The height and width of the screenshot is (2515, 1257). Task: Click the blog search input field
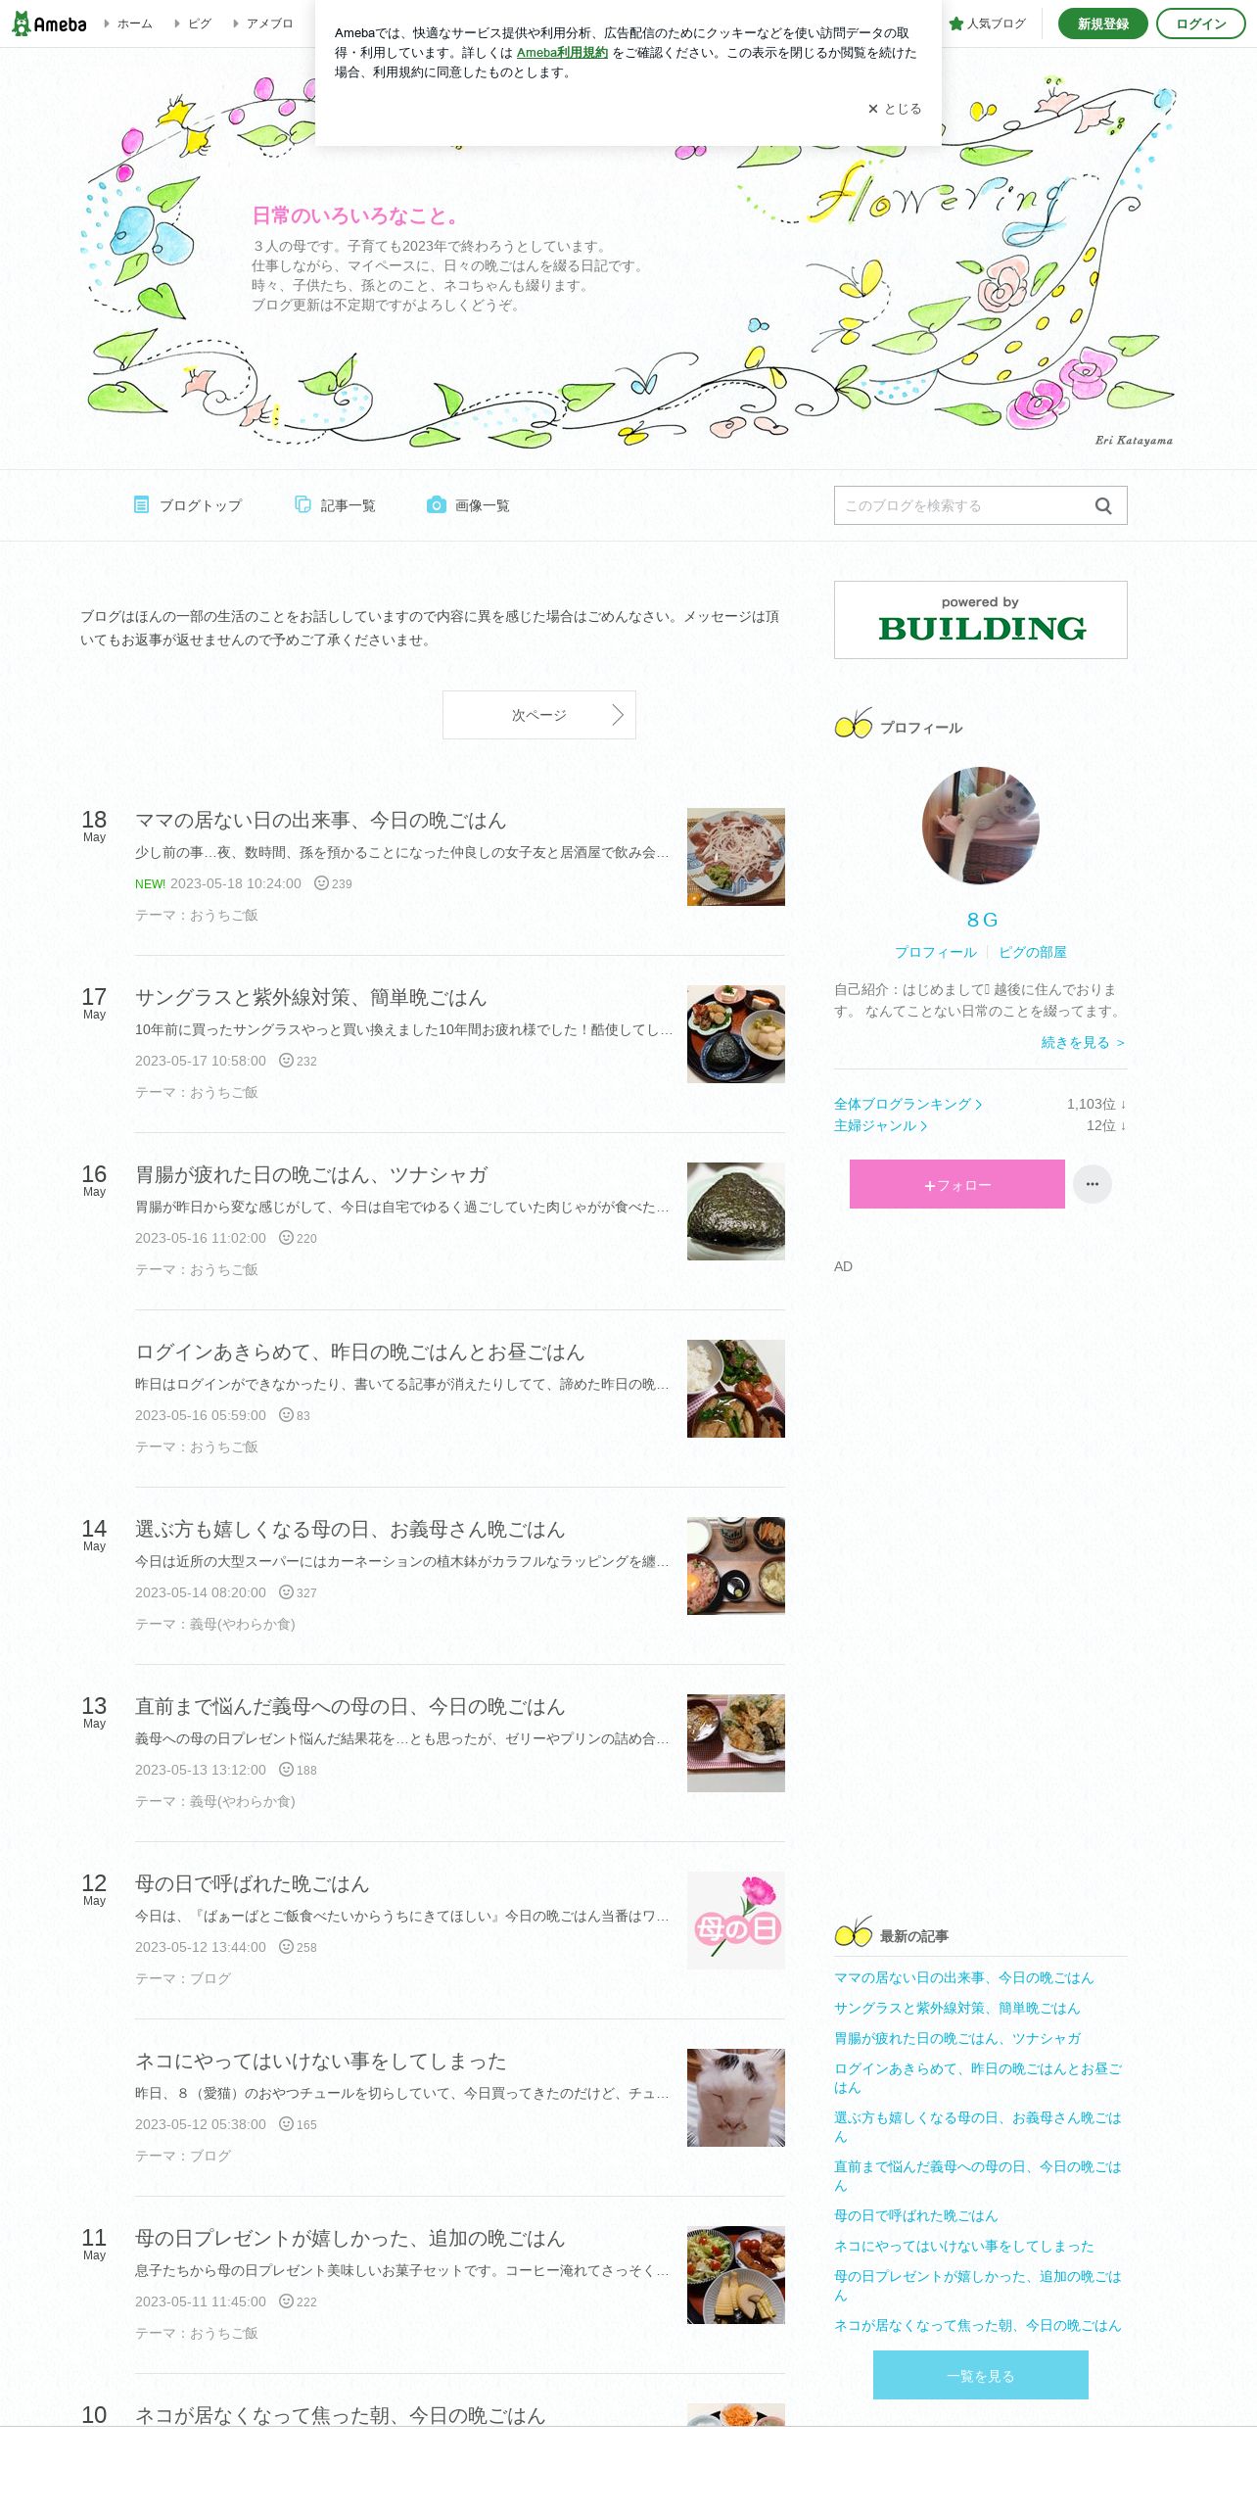pyautogui.click(x=964, y=505)
